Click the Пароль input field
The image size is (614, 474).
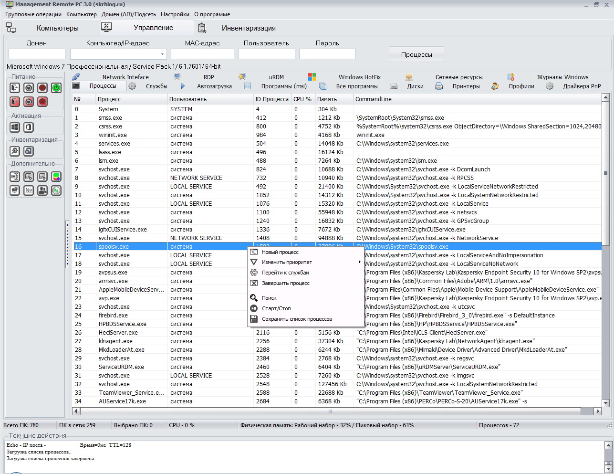coord(327,54)
